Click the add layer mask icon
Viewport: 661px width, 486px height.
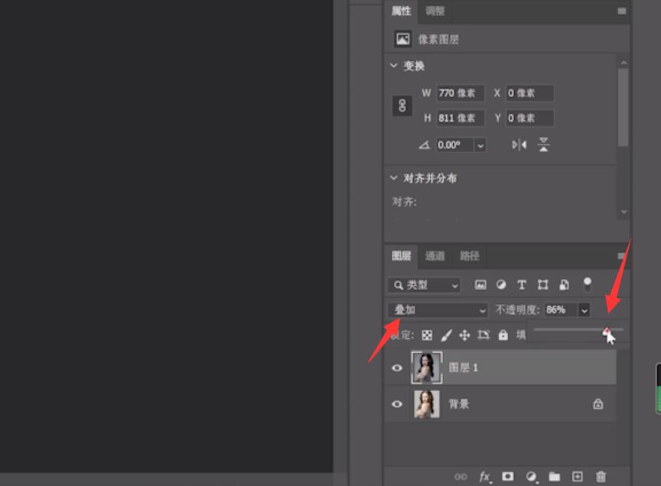(507, 476)
